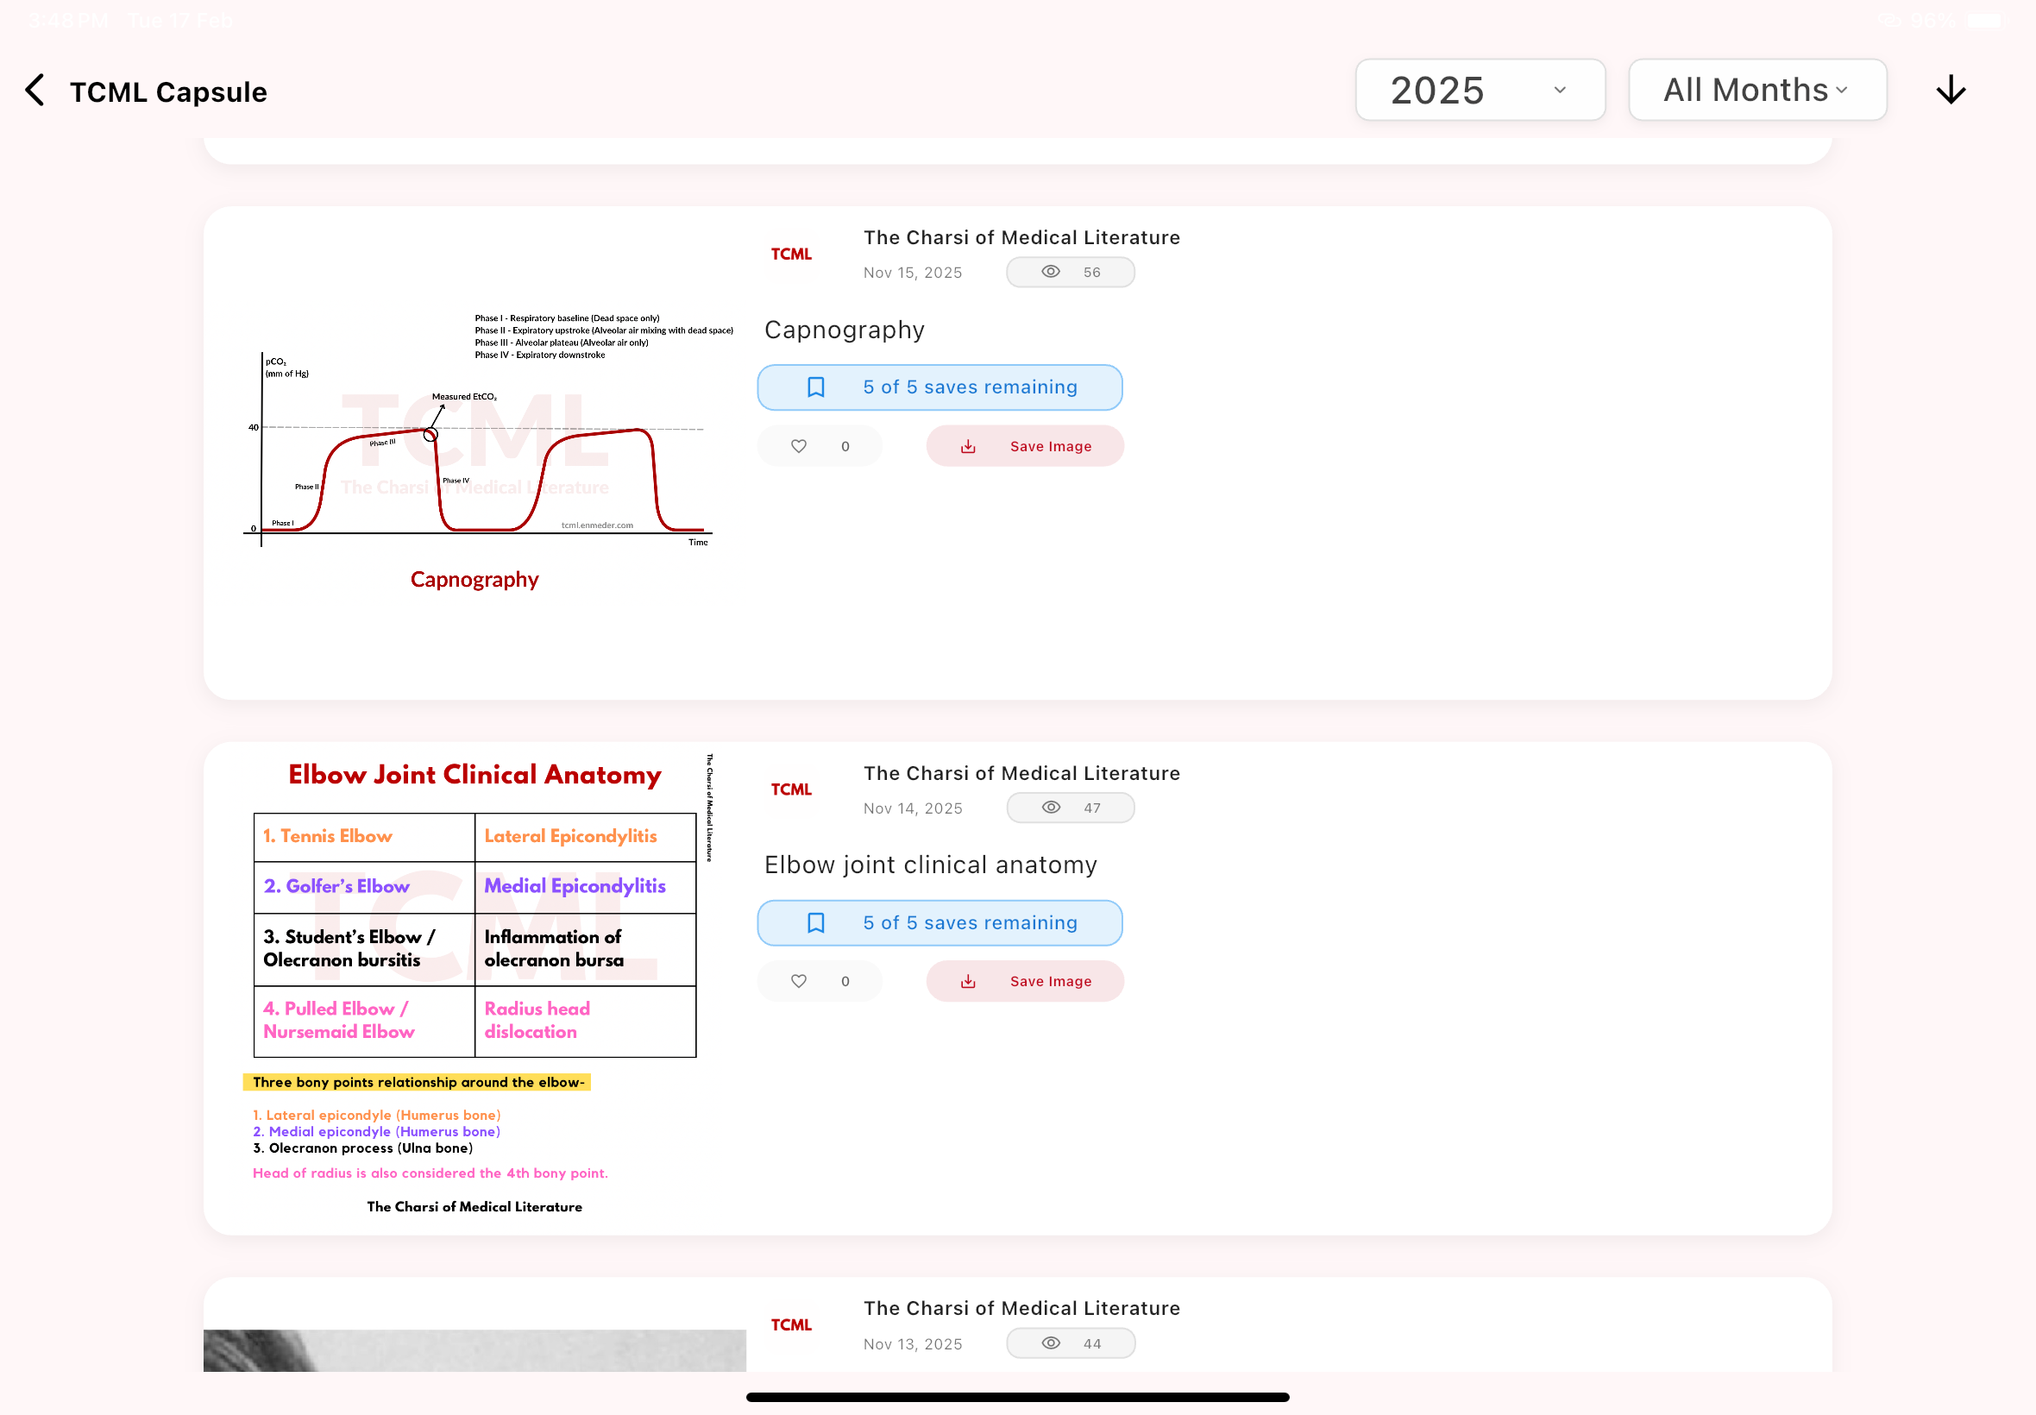This screenshot has width=2036, height=1415.
Task: Tap download icon on Elbow Save Image
Action: pyautogui.click(x=968, y=982)
